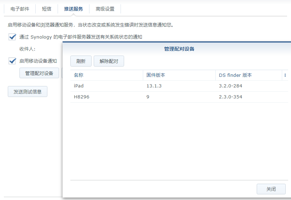291x200 pixels.
Task: Disable the 启用移动设备通知 checkbox
Action: tap(13, 61)
